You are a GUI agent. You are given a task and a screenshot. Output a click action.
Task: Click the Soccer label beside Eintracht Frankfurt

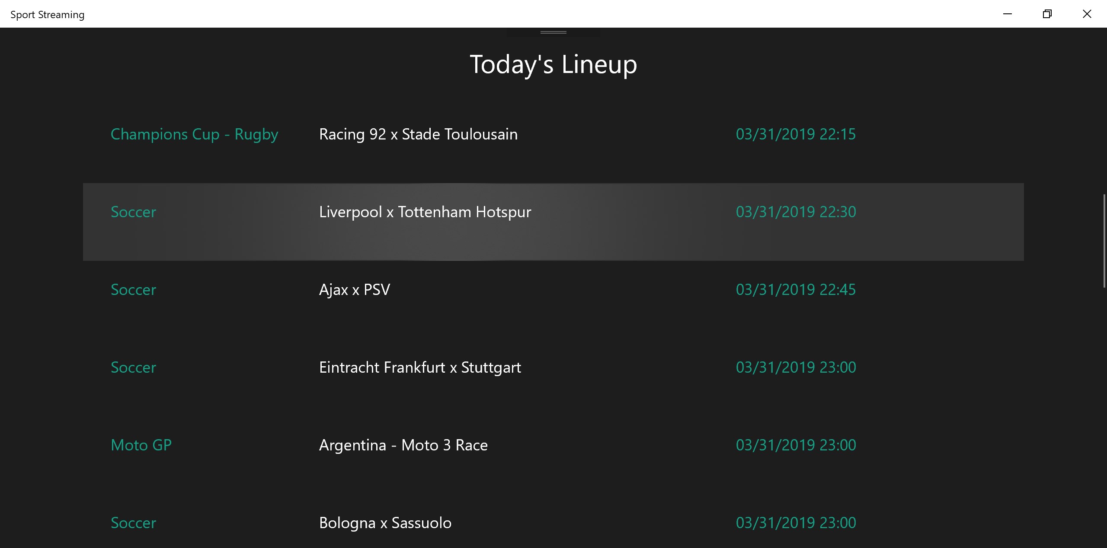(x=133, y=367)
